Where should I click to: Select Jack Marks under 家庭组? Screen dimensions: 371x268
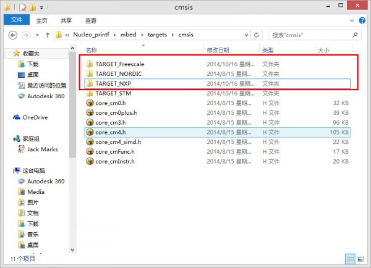pos(43,149)
